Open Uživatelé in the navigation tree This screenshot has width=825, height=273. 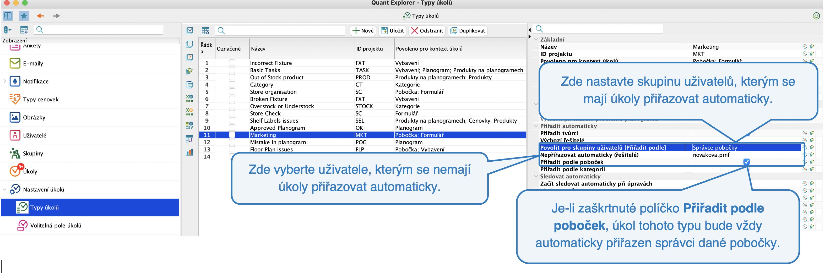(x=35, y=135)
